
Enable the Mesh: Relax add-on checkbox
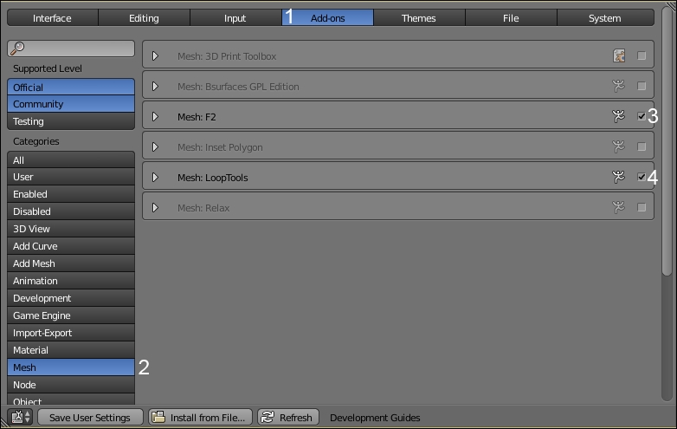click(x=642, y=207)
